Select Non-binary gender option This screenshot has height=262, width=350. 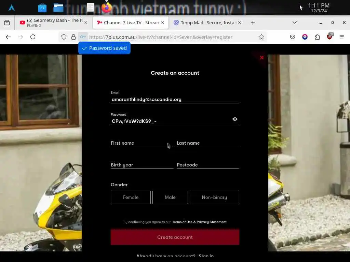[214, 197]
